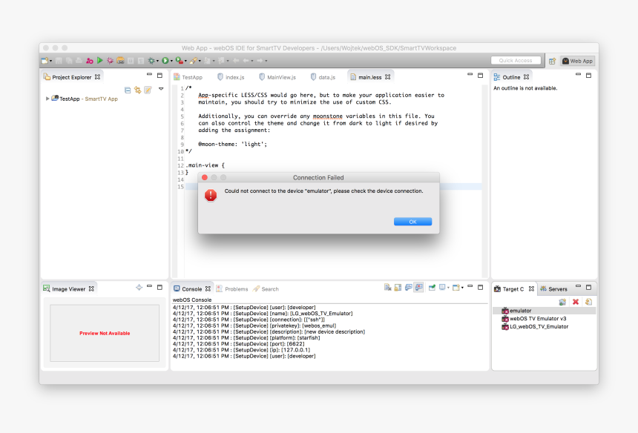Open the Servers tab
This screenshot has width=638, height=433.
pos(553,289)
